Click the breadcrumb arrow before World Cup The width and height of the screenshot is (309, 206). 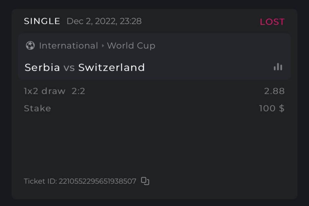tap(103, 46)
